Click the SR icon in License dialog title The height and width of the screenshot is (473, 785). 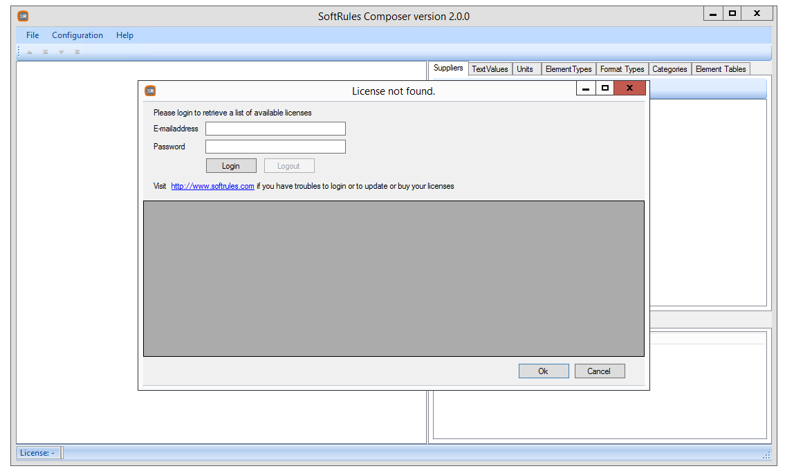(x=150, y=91)
